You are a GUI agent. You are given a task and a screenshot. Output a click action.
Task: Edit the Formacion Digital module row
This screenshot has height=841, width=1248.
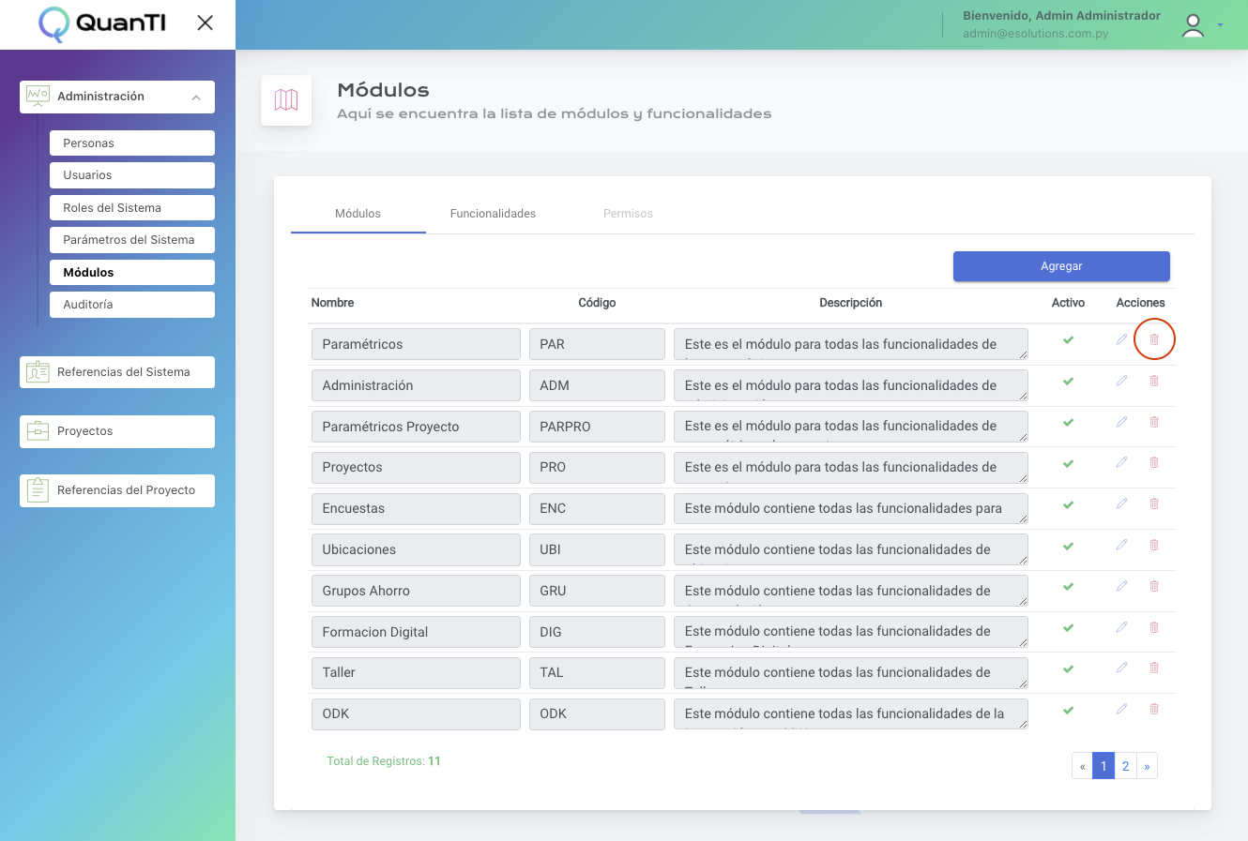[x=1121, y=627]
